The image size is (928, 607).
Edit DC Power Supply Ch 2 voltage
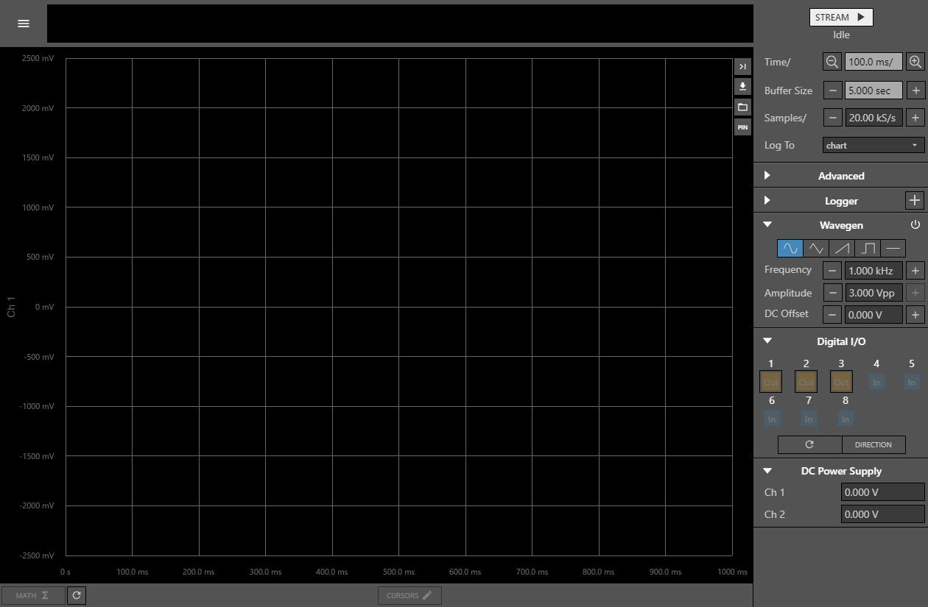[x=882, y=514]
